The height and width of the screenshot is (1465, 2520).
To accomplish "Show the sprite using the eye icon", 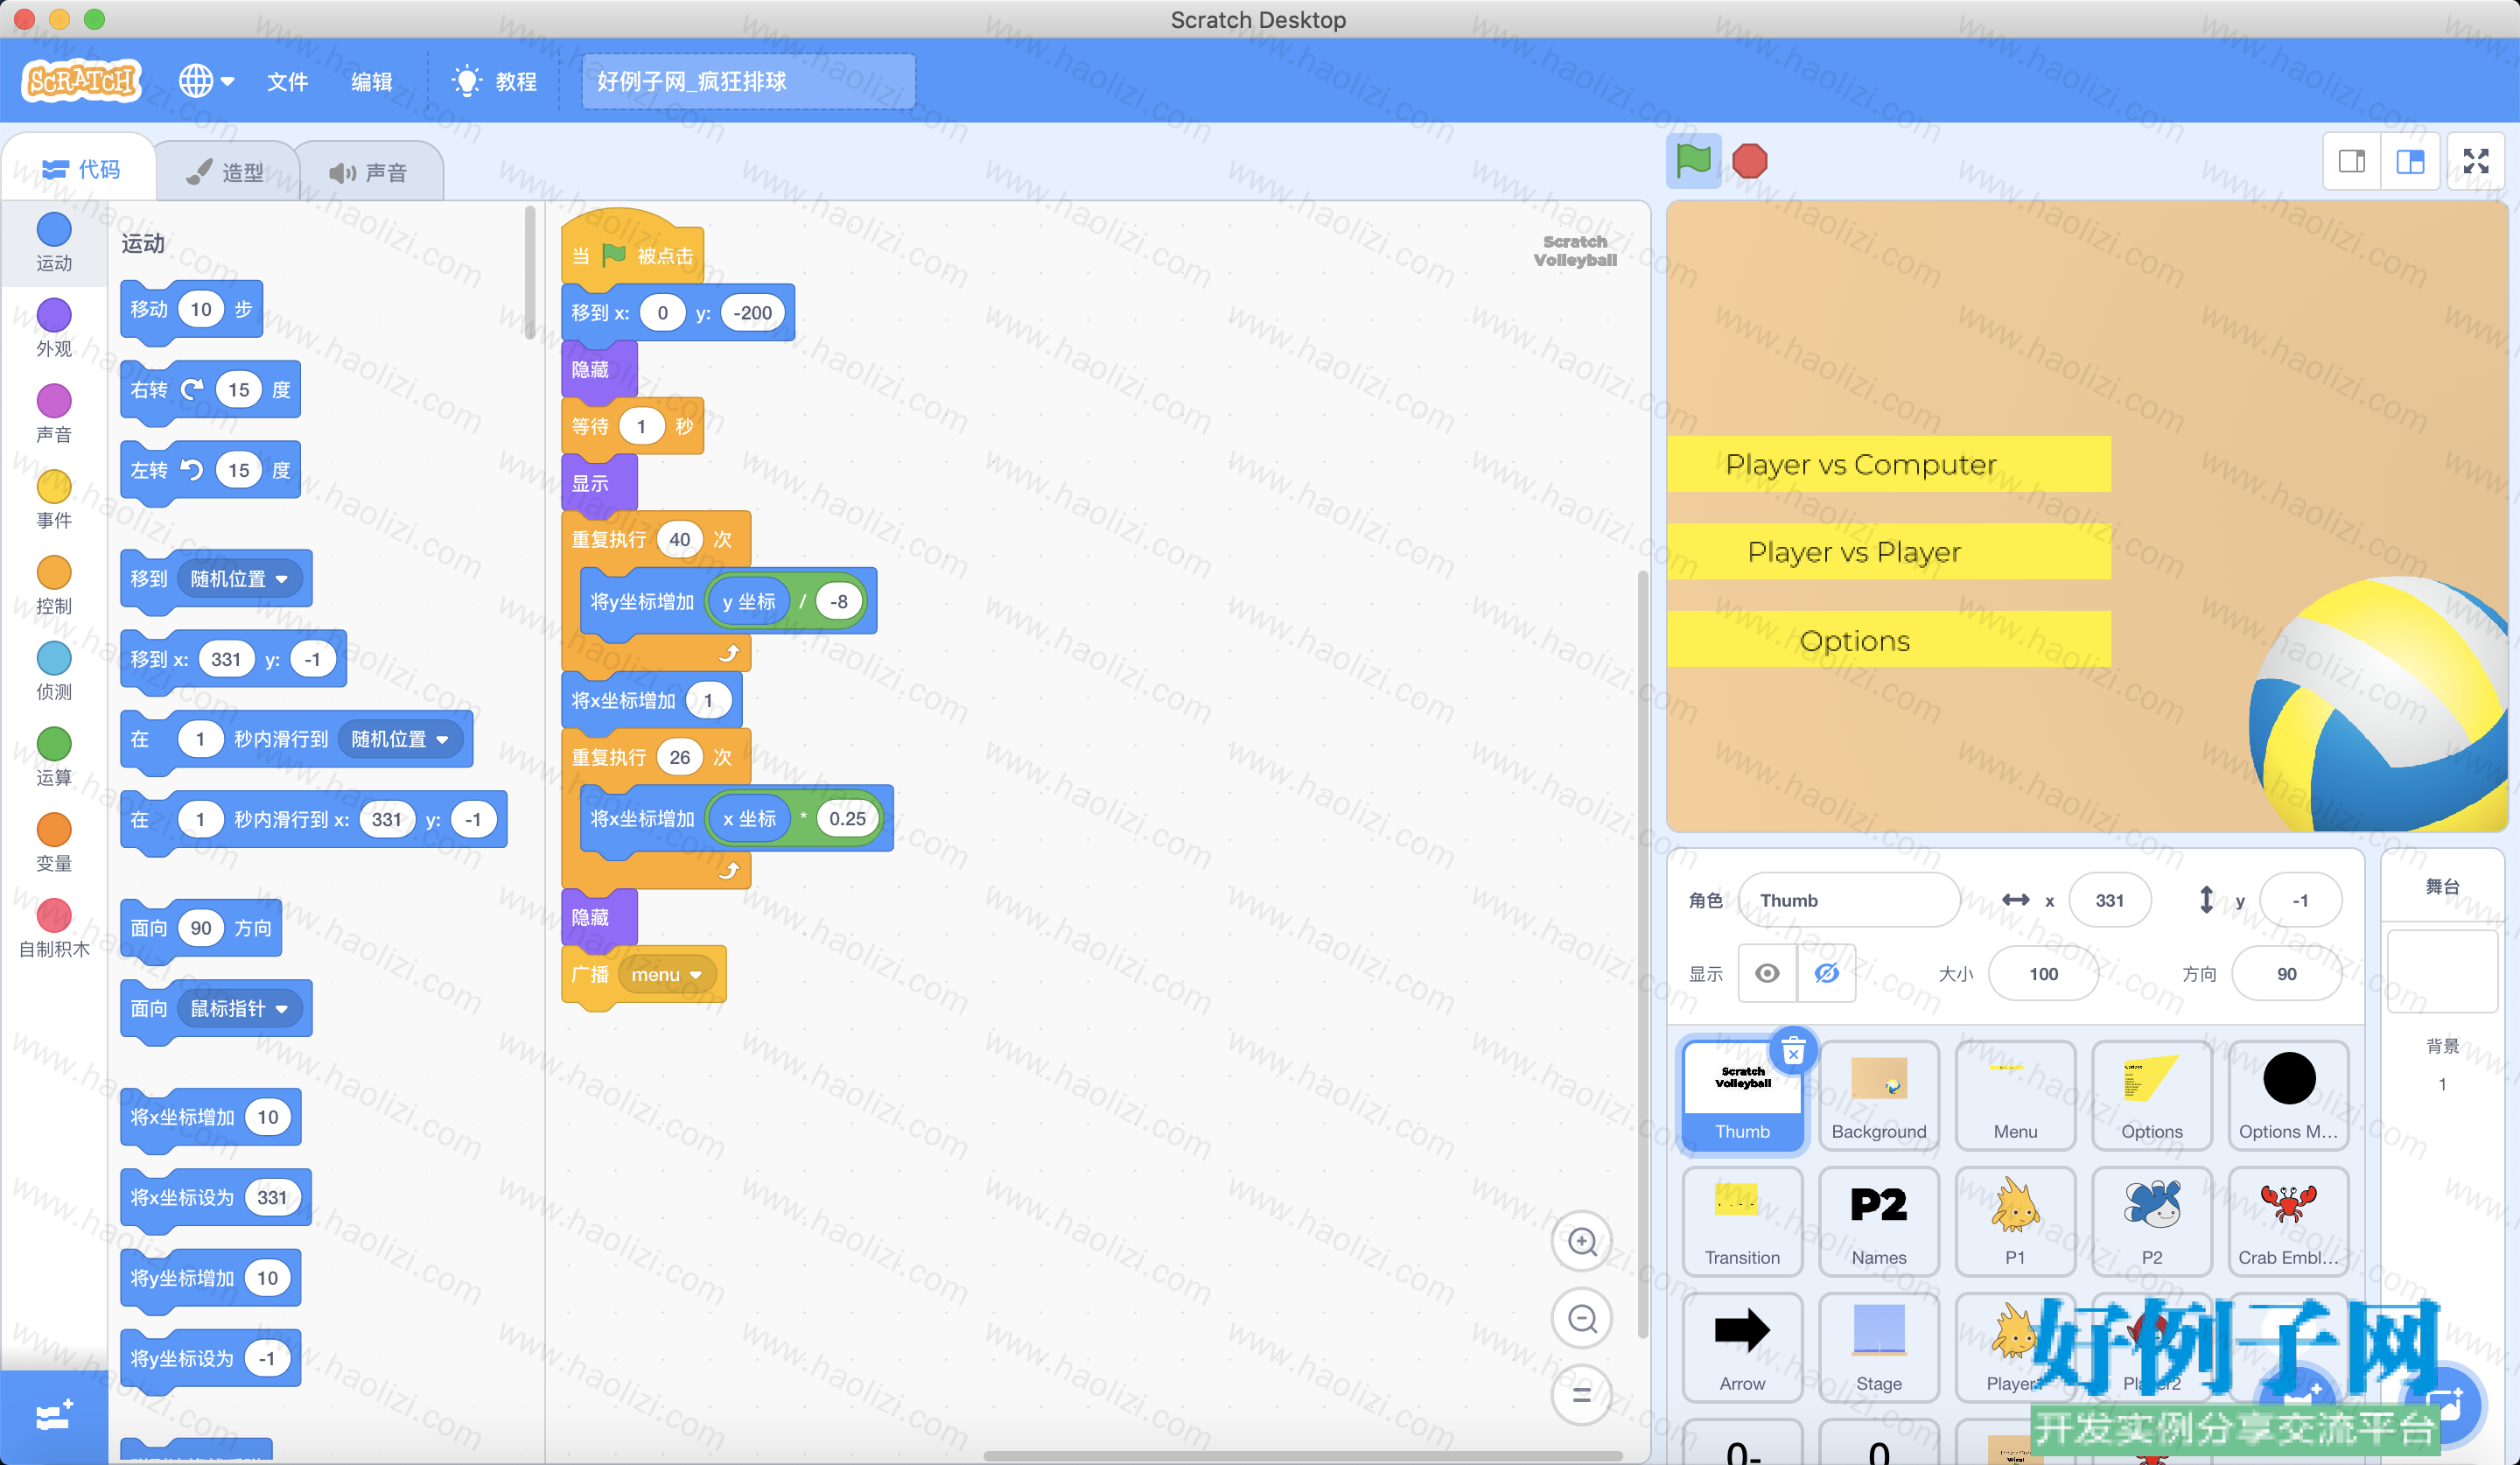I will tap(1767, 973).
